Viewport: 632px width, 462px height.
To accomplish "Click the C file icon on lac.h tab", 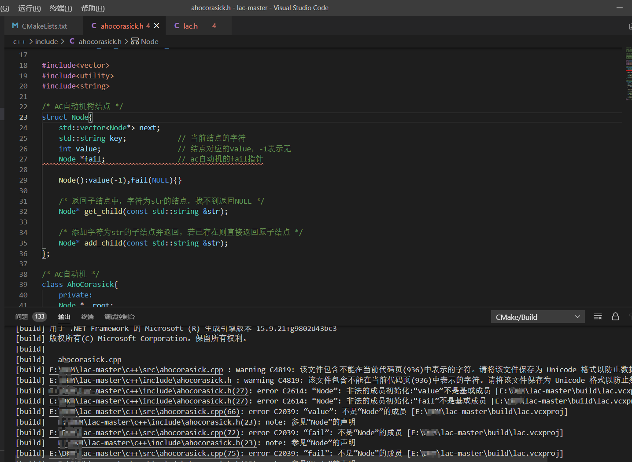I will coord(177,26).
